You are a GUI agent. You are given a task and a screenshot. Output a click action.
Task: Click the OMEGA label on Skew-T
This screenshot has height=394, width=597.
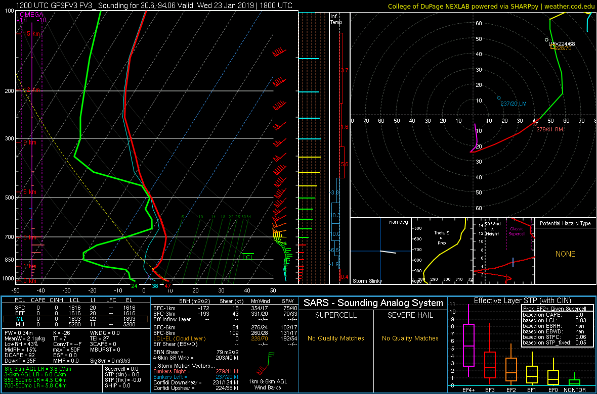(x=31, y=15)
